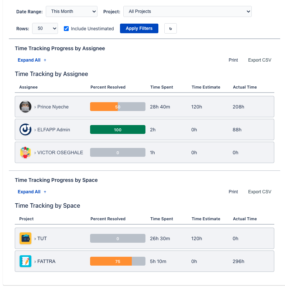Click the Time Tracking by Assignee heading
The height and width of the screenshot is (287, 285).
click(51, 74)
